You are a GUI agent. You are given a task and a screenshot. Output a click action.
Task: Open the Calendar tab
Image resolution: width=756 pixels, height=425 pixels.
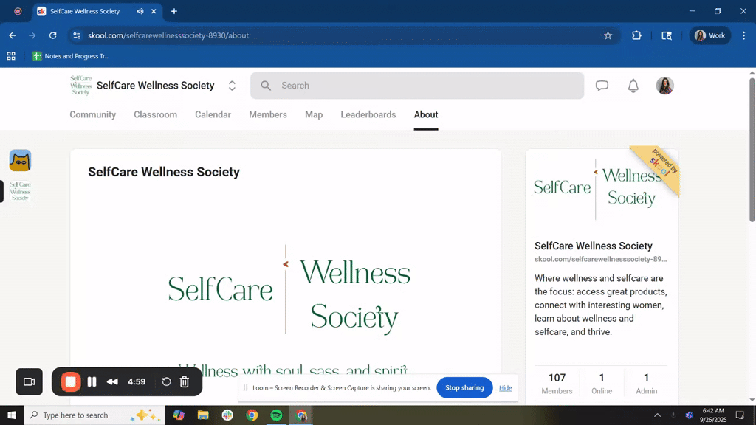(x=213, y=114)
